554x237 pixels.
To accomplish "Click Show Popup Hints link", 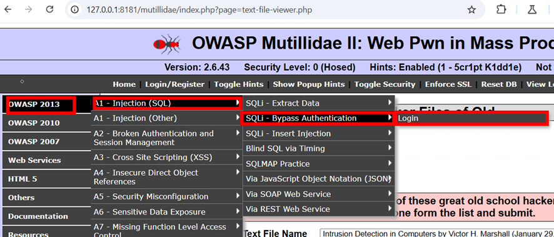I will point(309,84).
